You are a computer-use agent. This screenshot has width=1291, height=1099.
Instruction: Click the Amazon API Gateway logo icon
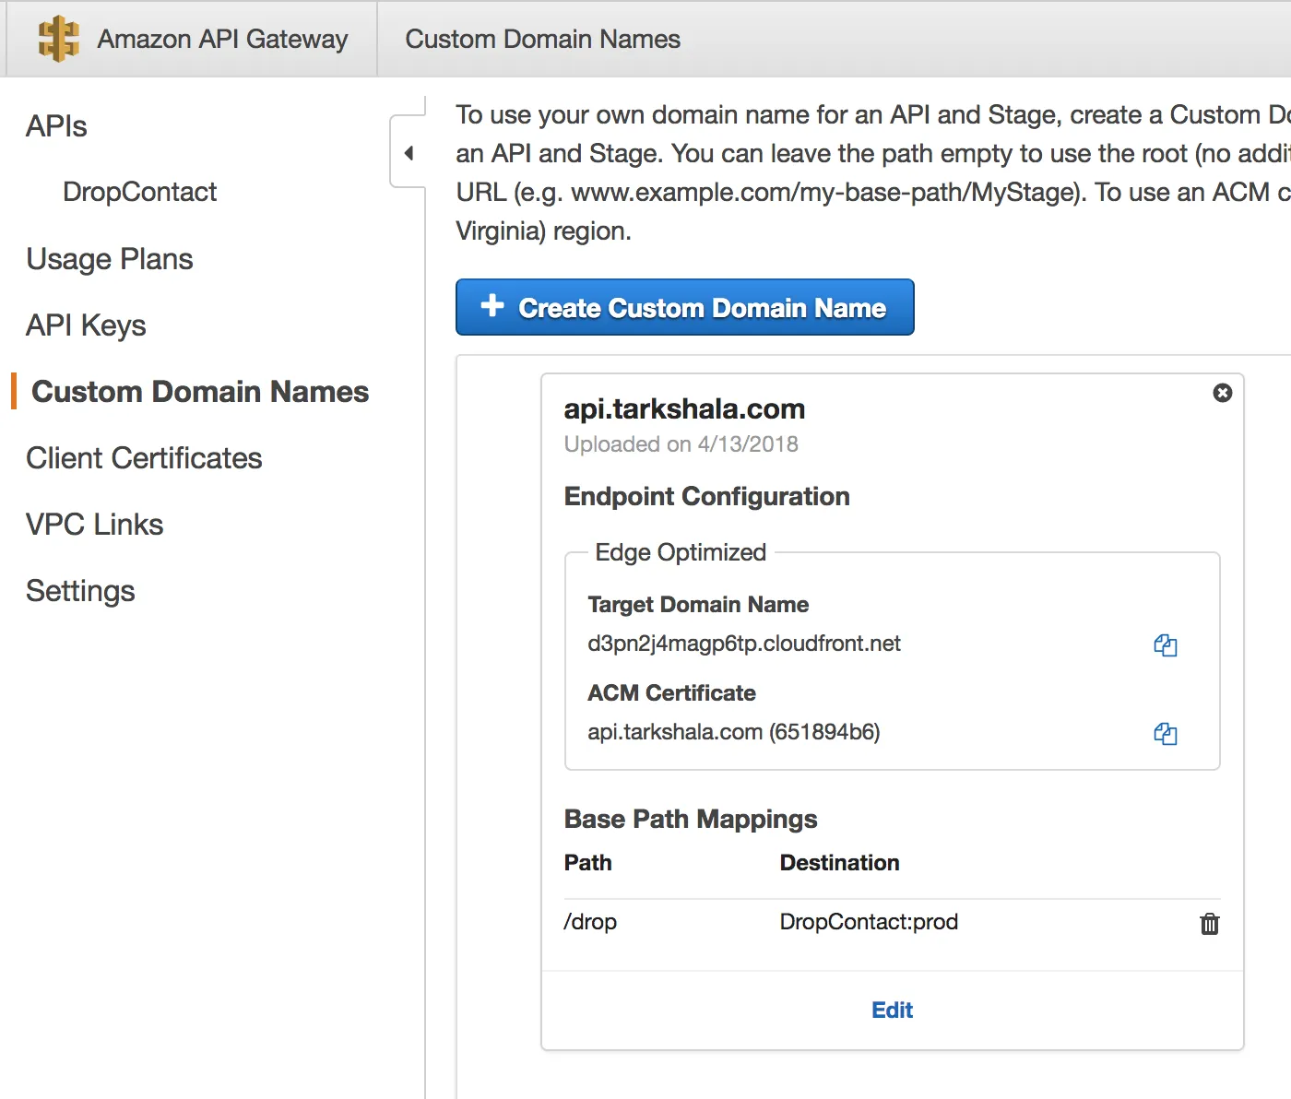pos(58,39)
